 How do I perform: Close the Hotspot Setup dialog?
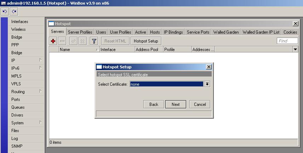tap(209, 67)
